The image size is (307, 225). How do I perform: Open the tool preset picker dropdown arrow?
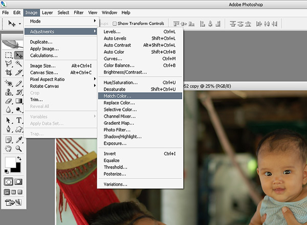click(x=20, y=24)
